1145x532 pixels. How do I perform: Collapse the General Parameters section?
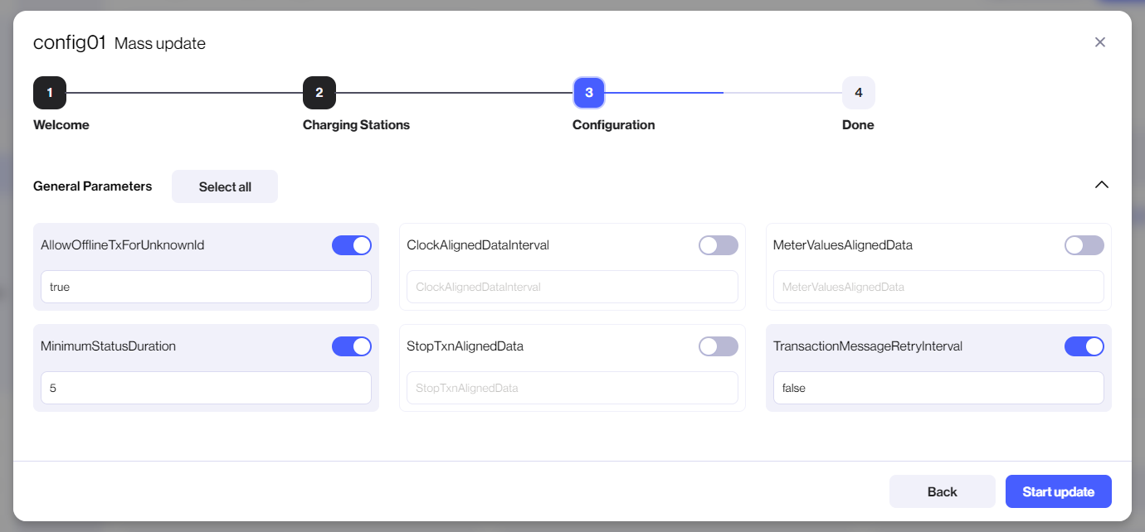(x=1102, y=185)
